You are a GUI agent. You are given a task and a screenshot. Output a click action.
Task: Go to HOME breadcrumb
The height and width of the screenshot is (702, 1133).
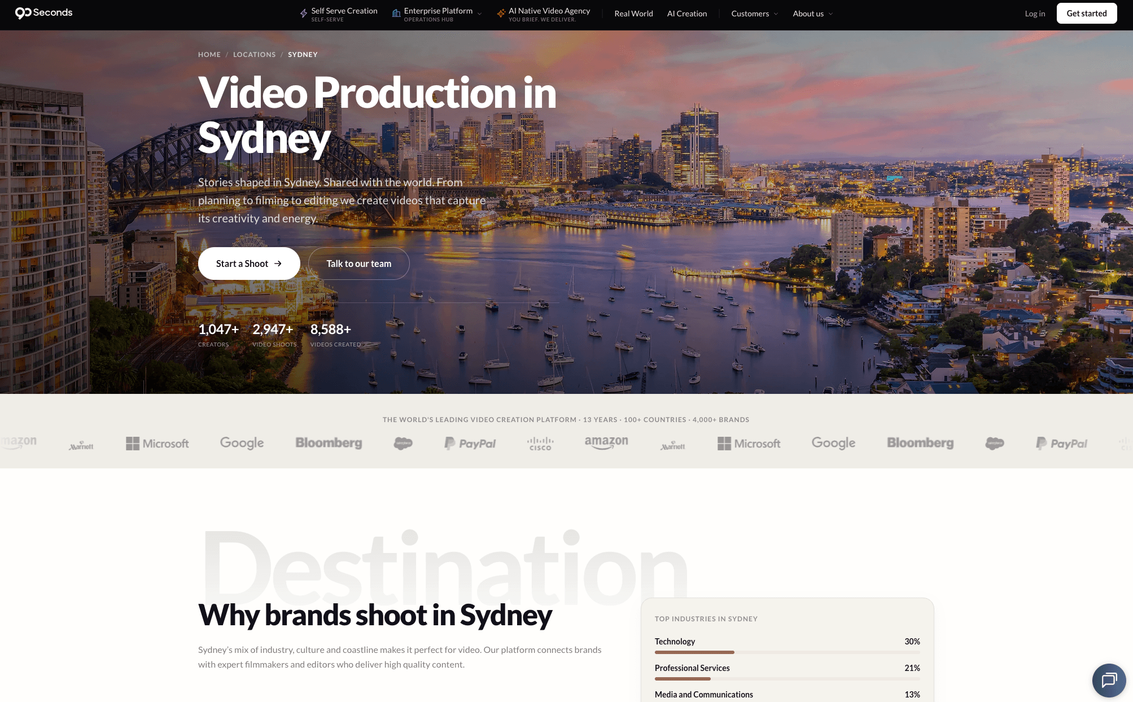pos(209,55)
